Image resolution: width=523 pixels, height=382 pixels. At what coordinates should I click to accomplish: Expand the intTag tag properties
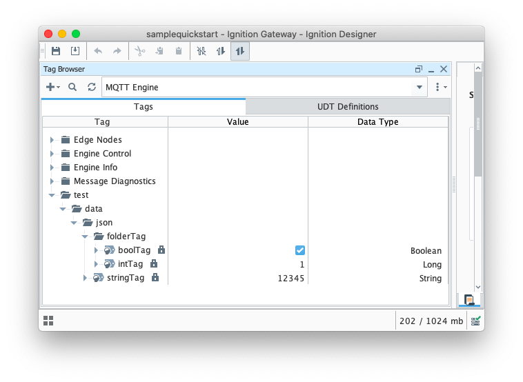96,264
